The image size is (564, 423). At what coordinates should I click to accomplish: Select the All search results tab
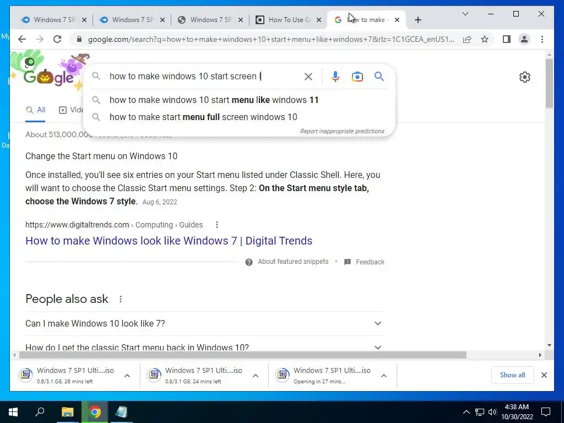click(35, 110)
